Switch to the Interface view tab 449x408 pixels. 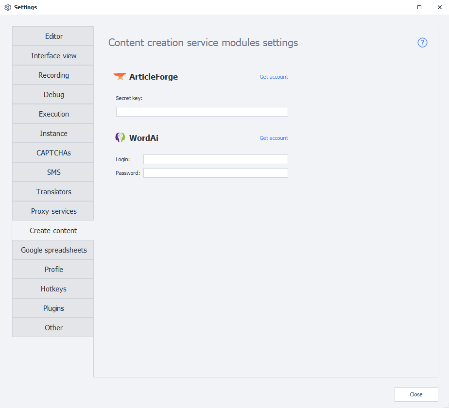53,56
